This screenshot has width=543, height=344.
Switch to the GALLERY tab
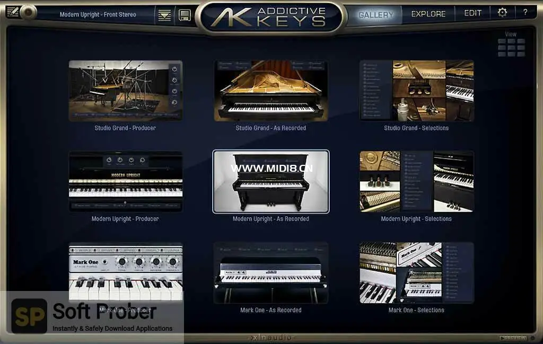point(376,15)
